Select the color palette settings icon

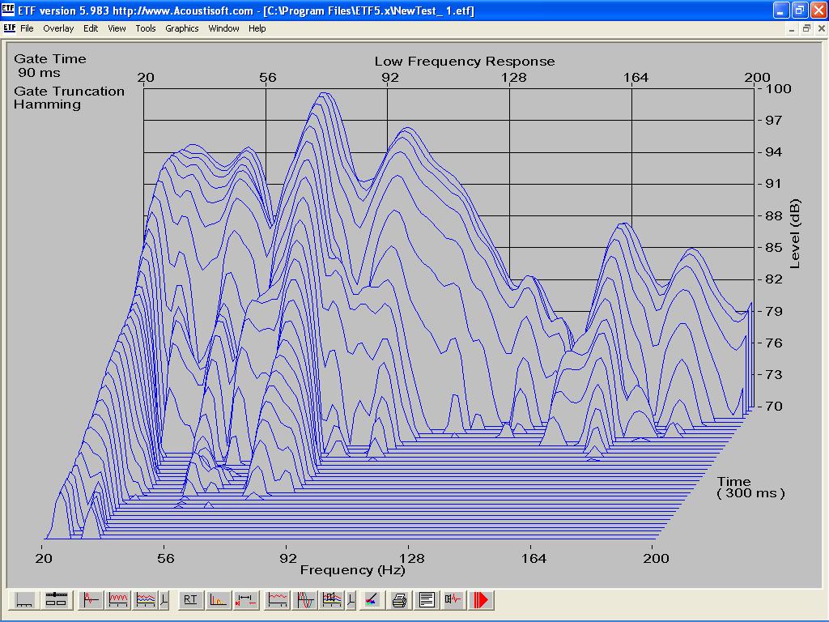point(371,600)
